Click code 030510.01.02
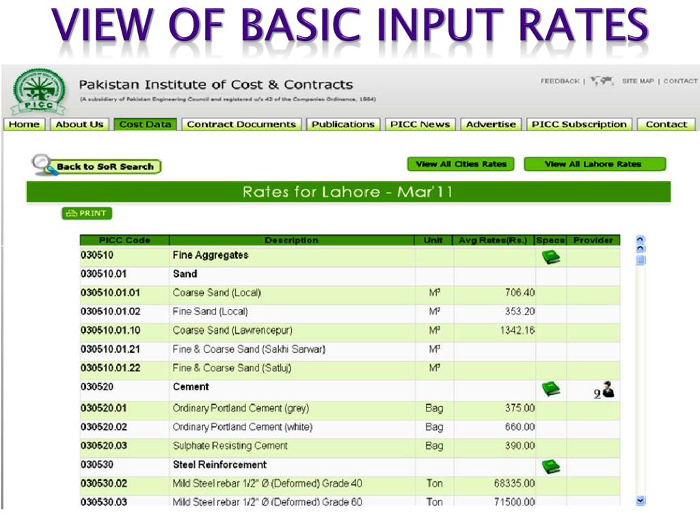This screenshot has height=525, width=700. (110, 312)
